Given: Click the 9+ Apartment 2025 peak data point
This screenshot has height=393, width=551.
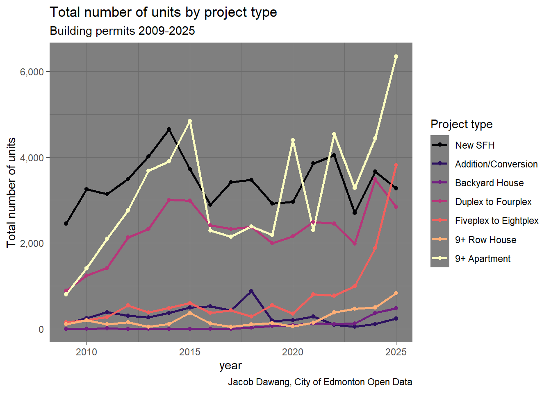Looking at the screenshot, I should click(396, 57).
